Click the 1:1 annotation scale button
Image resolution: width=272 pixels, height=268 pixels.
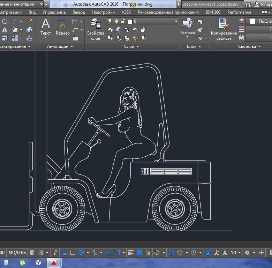point(234,252)
